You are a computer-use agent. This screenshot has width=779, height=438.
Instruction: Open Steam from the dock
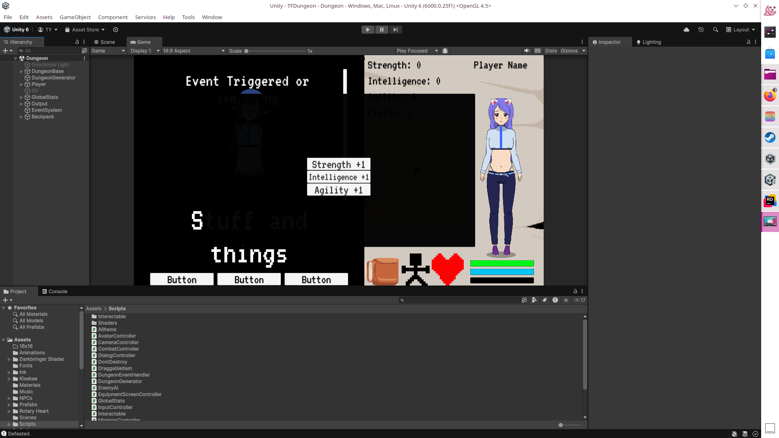770,137
